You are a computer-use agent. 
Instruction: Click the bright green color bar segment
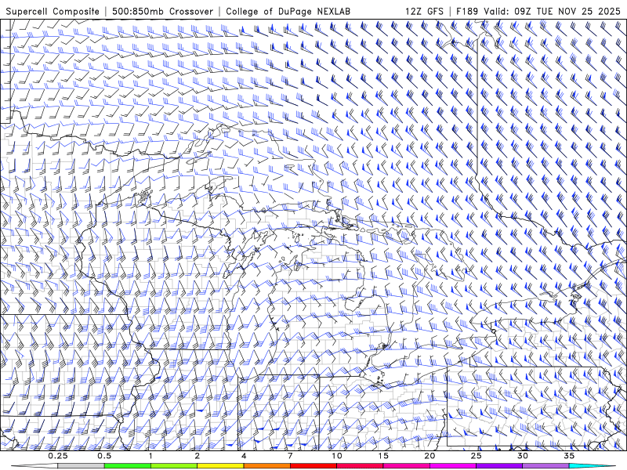(x=127, y=466)
